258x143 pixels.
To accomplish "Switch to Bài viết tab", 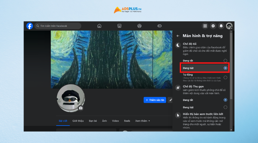I will click(x=63, y=121).
